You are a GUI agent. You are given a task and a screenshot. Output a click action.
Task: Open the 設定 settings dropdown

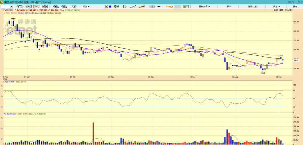click(277, 6)
